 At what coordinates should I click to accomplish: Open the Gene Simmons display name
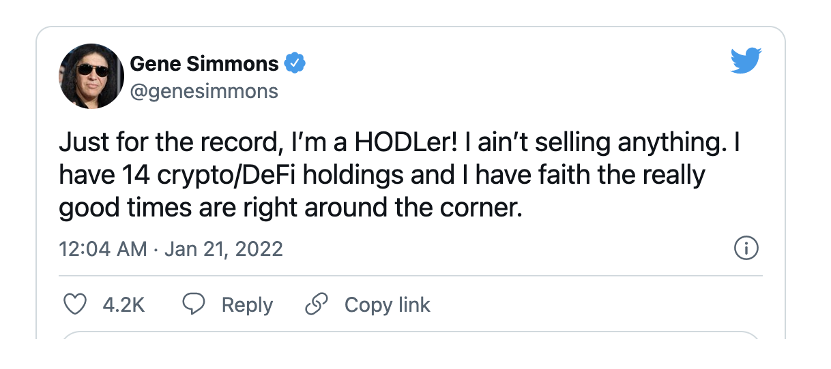pyautogui.click(x=204, y=64)
